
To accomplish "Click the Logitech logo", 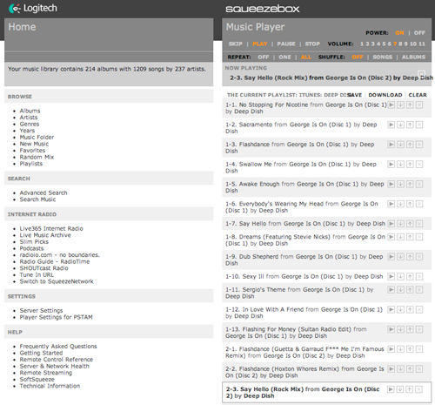I will pos(33,9).
